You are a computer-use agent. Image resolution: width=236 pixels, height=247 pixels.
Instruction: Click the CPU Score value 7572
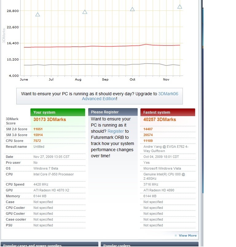click(37, 141)
